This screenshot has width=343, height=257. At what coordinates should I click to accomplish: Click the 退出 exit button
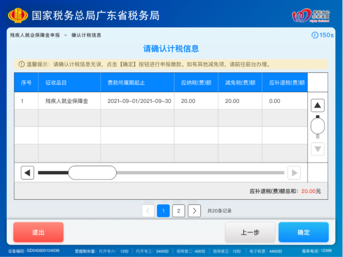(38, 232)
